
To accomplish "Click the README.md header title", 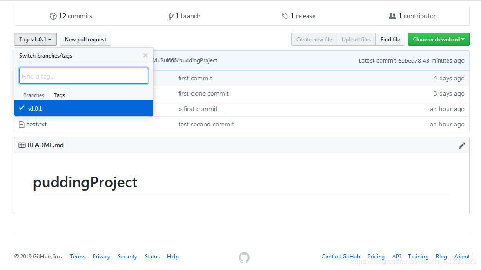I will coord(46,145).
